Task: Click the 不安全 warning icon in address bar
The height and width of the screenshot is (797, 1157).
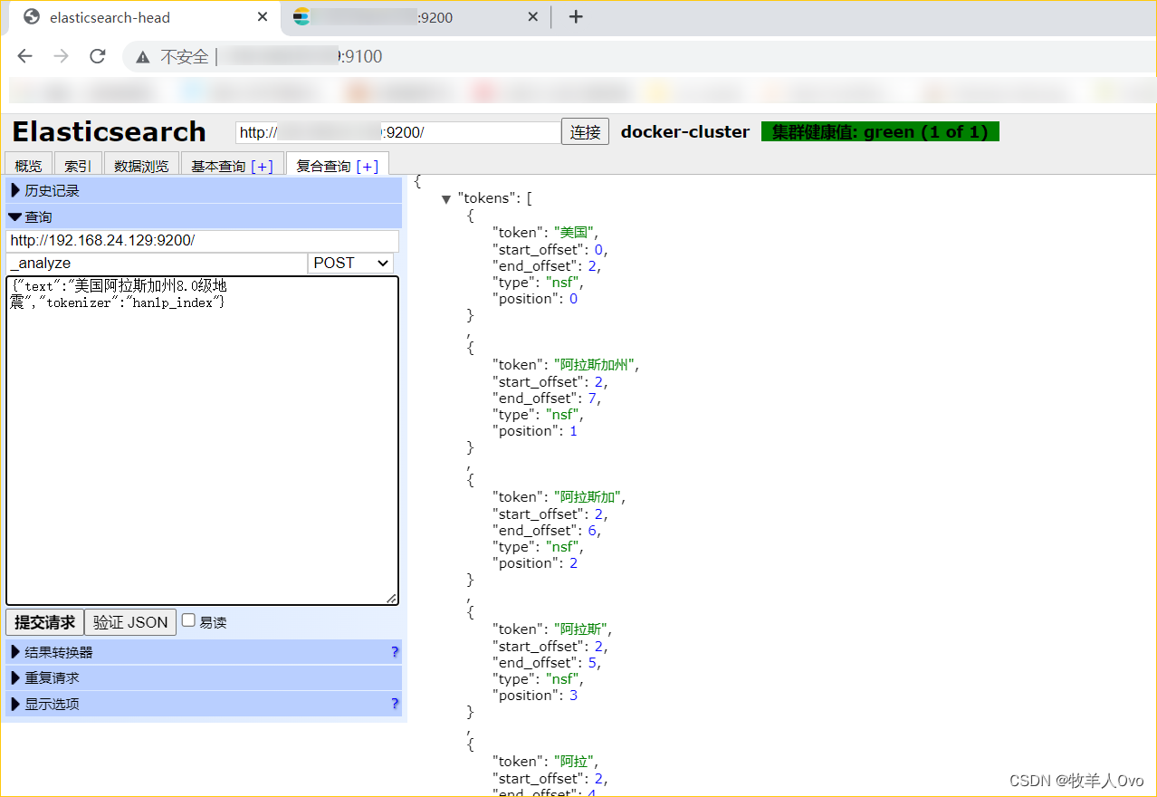Action: tap(142, 56)
